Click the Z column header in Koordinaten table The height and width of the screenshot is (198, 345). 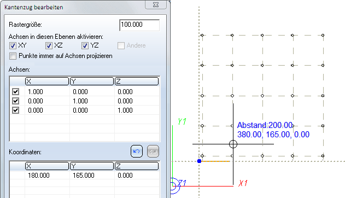pos(137,166)
